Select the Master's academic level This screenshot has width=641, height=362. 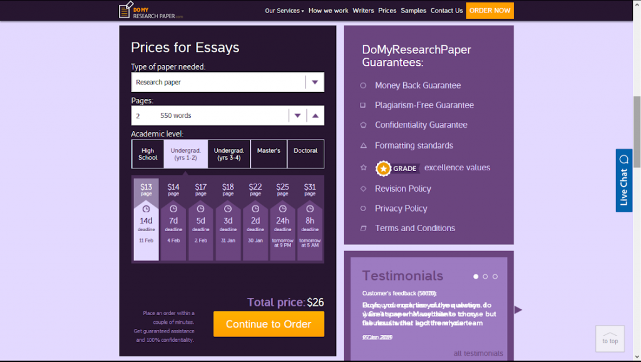point(269,154)
